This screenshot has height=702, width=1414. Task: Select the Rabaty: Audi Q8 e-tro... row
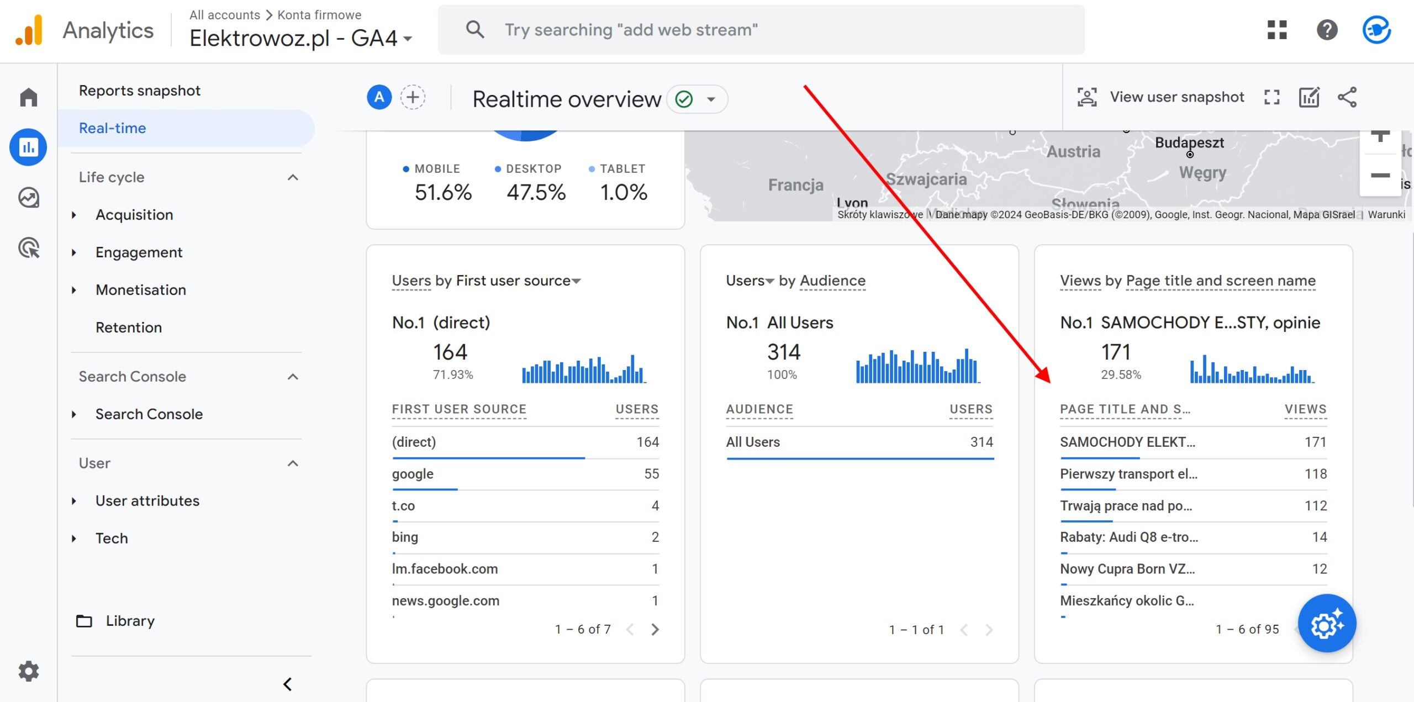click(x=1193, y=537)
